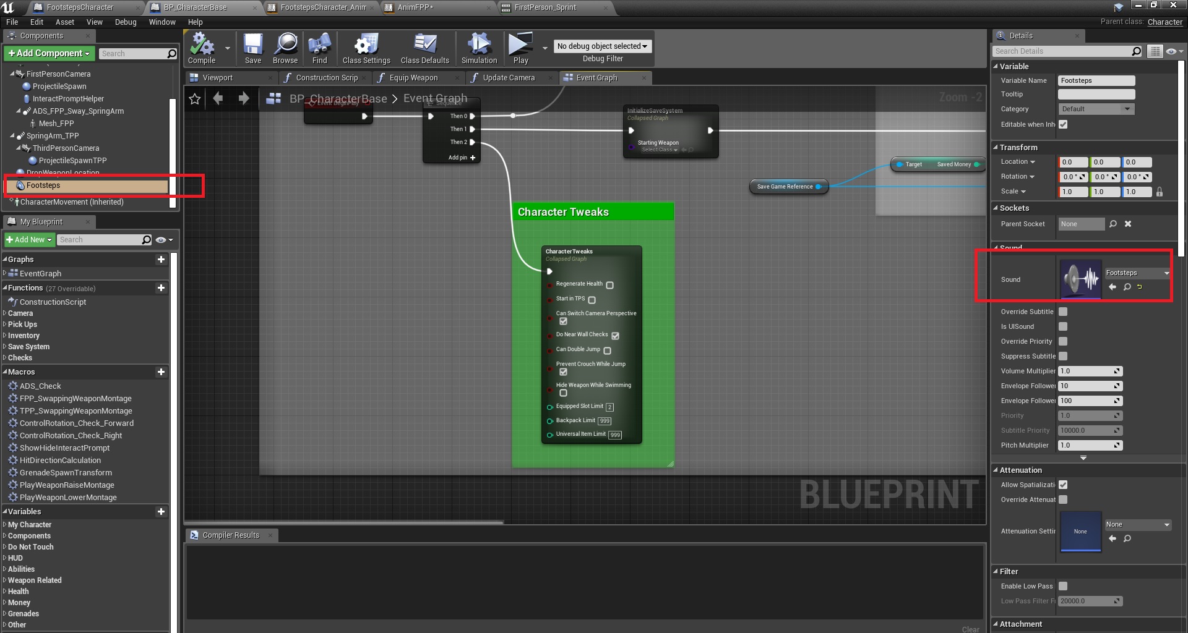Uncheck Allow Spatialization checkbox
The height and width of the screenshot is (633, 1188).
[x=1063, y=485]
